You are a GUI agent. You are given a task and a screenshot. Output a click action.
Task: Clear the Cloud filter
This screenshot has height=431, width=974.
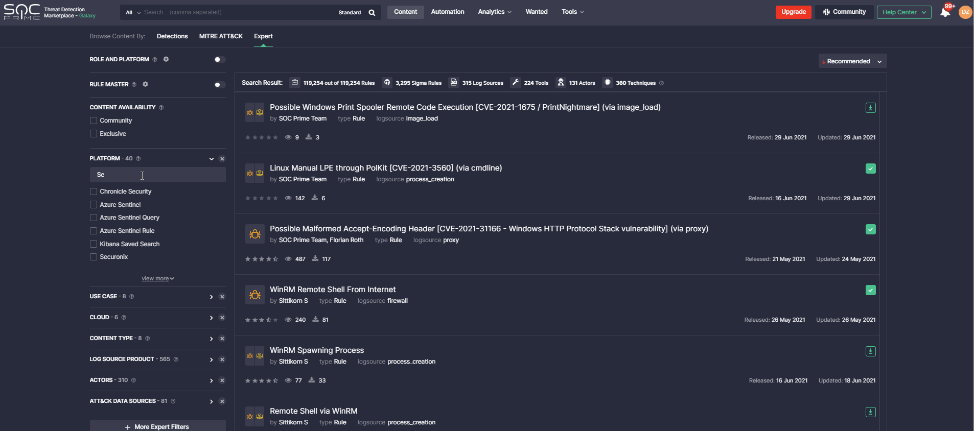pos(222,318)
